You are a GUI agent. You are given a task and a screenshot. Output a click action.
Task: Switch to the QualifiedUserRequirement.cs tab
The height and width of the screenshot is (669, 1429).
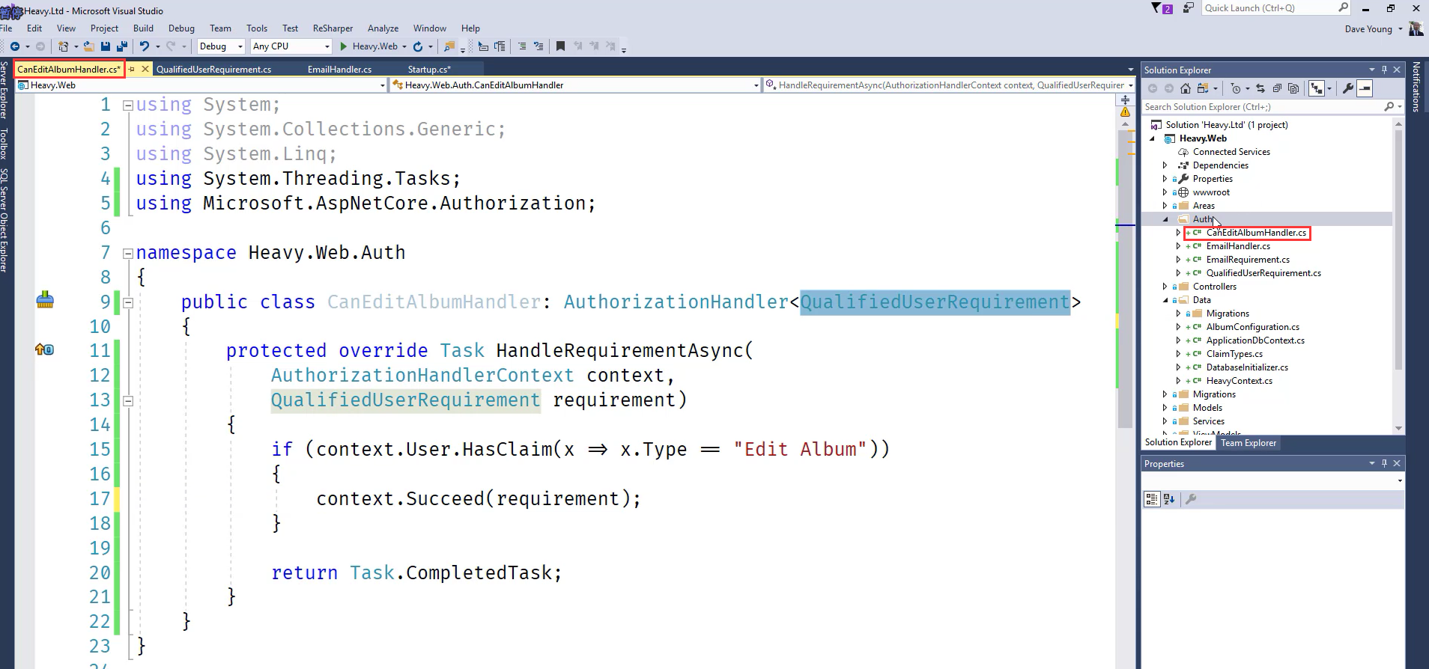tap(214, 69)
